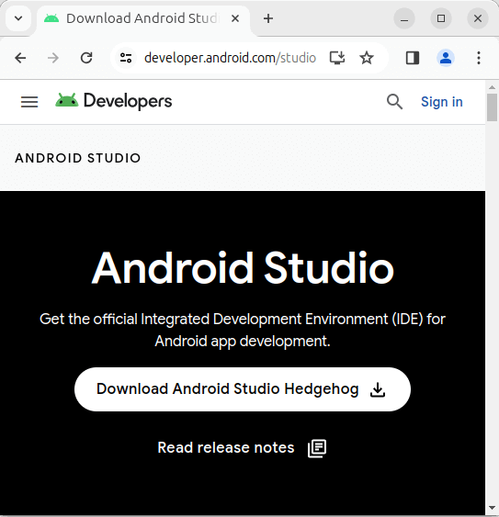Install the app via address bar icon
Screen dimensions: 499x517
[x=337, y=58]
